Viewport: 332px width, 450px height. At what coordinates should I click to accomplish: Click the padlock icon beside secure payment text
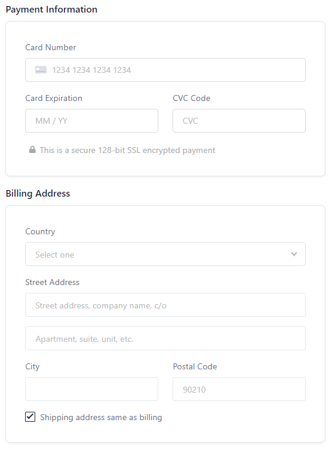coord(32,149)
